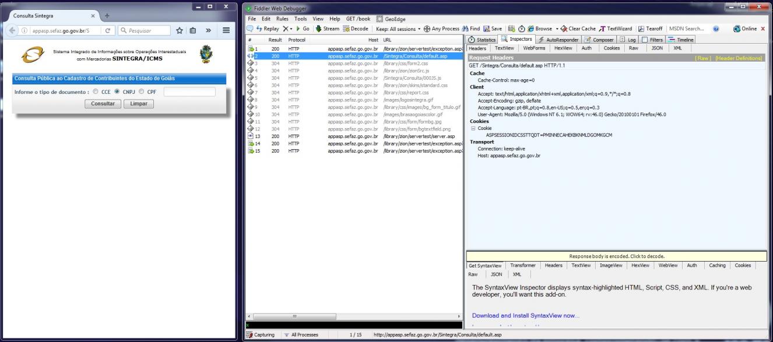Viewport: 773px width, 342px height.
Task: Show site information icon in Firefox address bar
Action: coord(24,30)
